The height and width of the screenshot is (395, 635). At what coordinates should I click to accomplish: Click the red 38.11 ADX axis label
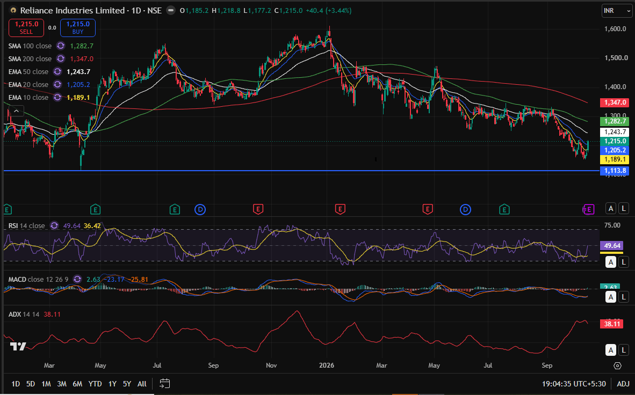[612, 324]
